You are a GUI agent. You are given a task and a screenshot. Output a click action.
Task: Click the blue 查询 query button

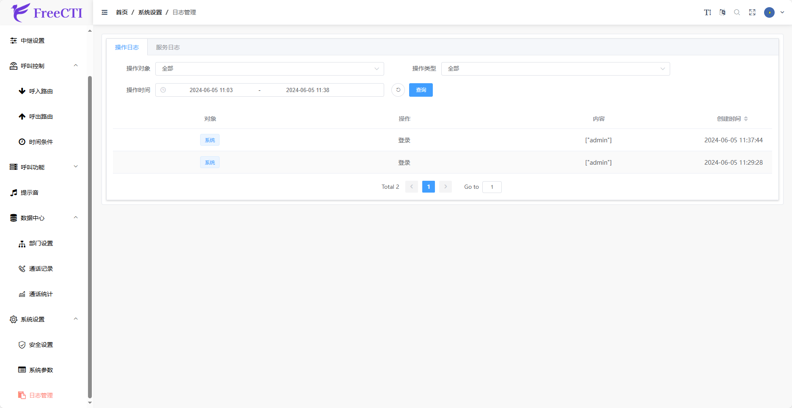(421, 90)
